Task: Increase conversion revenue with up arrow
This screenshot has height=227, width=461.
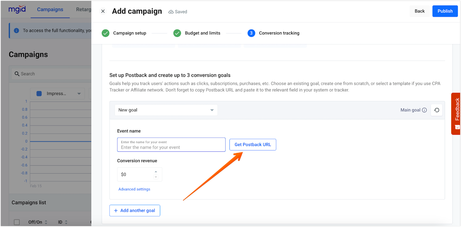Action: tap(156, 172)
